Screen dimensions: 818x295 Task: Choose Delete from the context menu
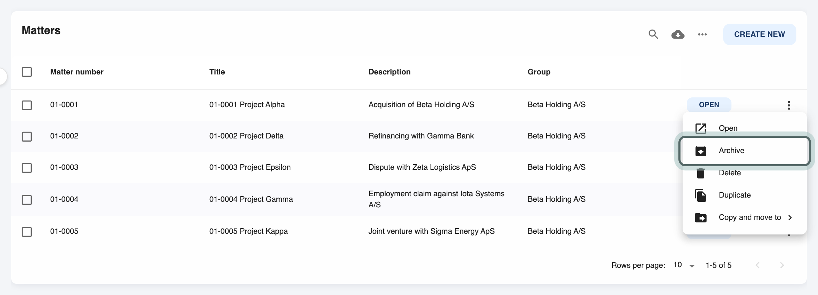pyautogui.click(x=744, y=173)
